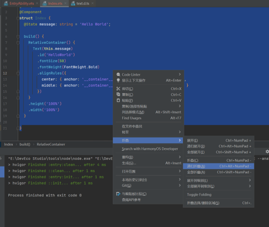Image resolution: width=269 pixels, height=227 pixels.
Task: Choose highlighted 递归折叠 entry
Action: pyautogui.click(x=218, y=166)
